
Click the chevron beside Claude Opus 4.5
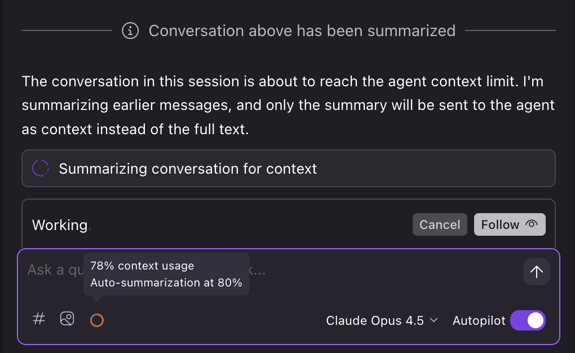tap(434, 320)
